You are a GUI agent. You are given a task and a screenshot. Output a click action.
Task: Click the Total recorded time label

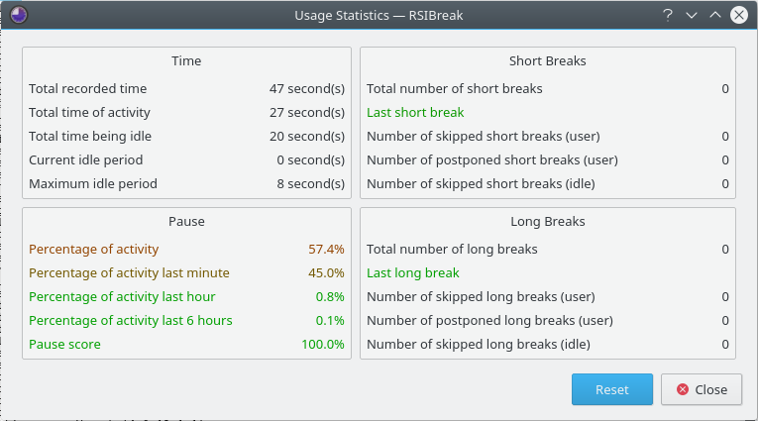click(x=87, y=88)
